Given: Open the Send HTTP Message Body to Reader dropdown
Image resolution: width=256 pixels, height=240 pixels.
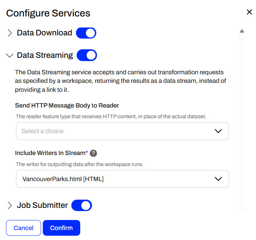Looking at the screenshot, I should point(122,131).
